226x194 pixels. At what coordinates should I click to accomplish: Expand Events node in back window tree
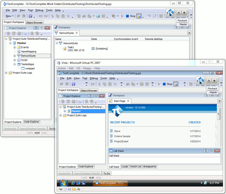pos(15,48)
